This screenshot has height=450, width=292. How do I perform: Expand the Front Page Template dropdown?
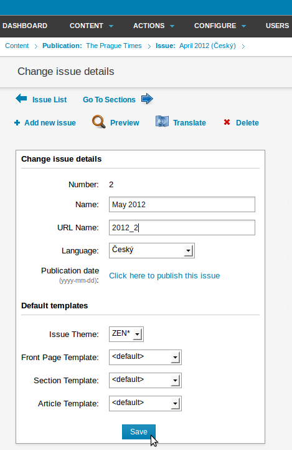point(145,357)
